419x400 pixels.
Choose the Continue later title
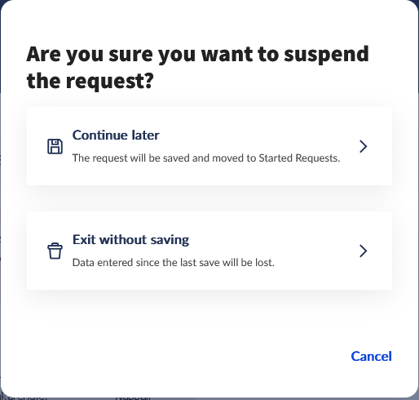pos(116,135)
